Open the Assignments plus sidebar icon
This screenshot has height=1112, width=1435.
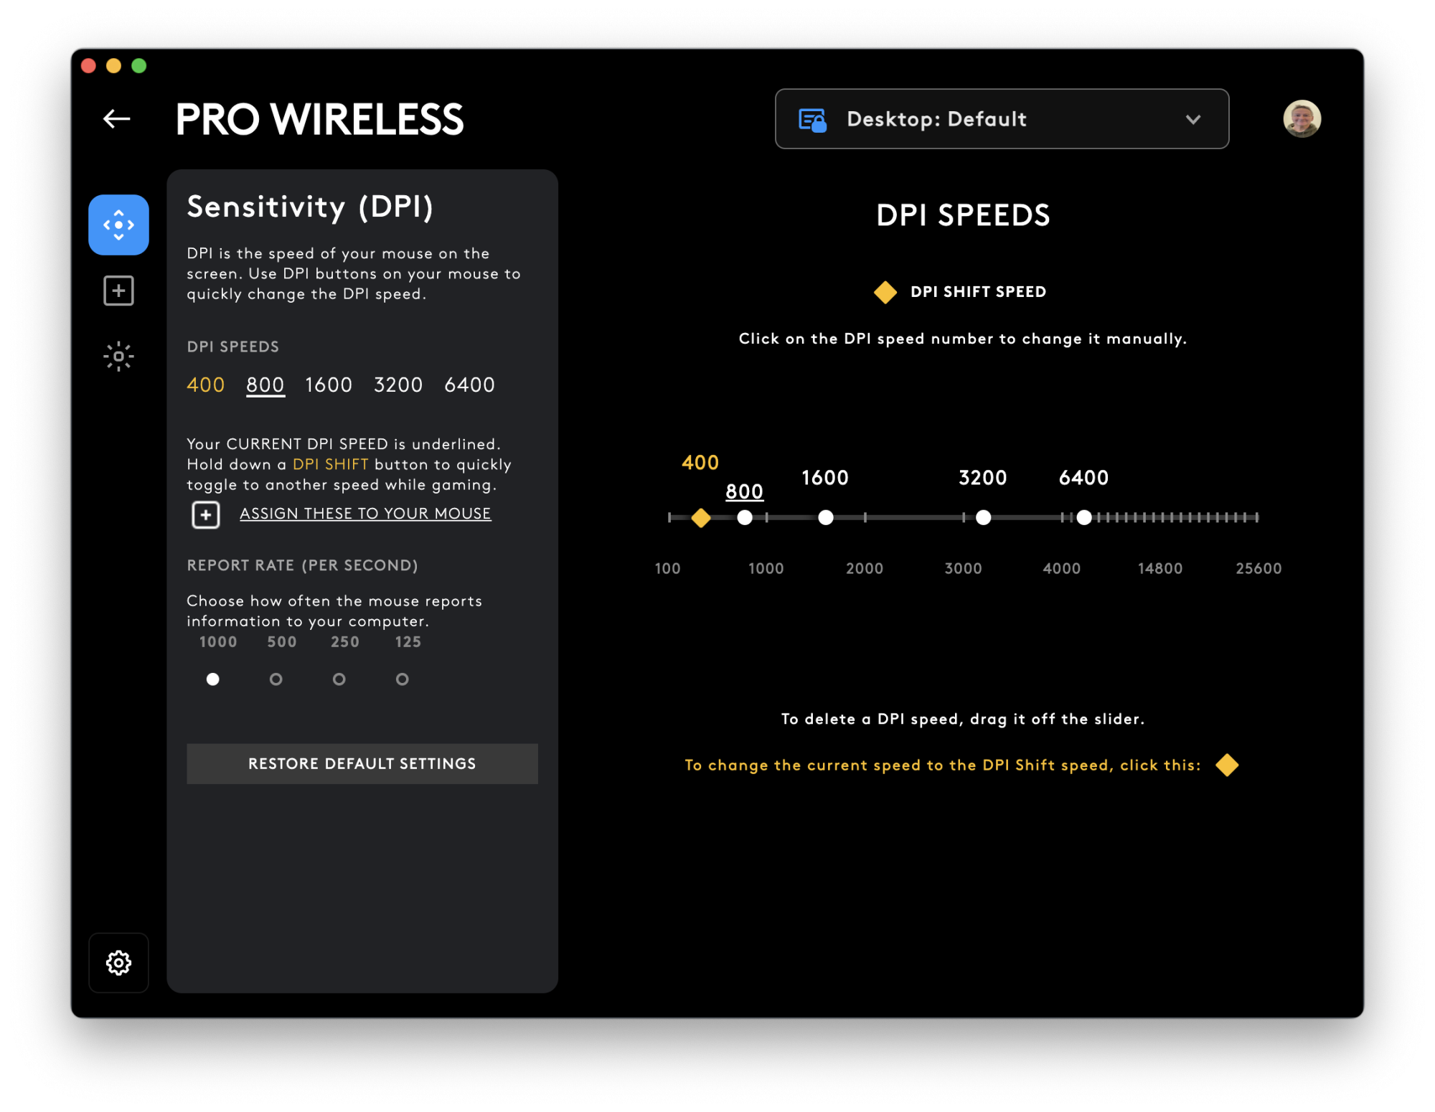pos(118,291)
